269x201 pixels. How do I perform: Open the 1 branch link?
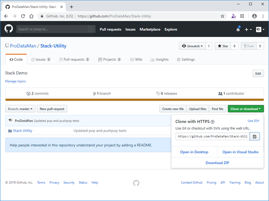click(102, 94)
